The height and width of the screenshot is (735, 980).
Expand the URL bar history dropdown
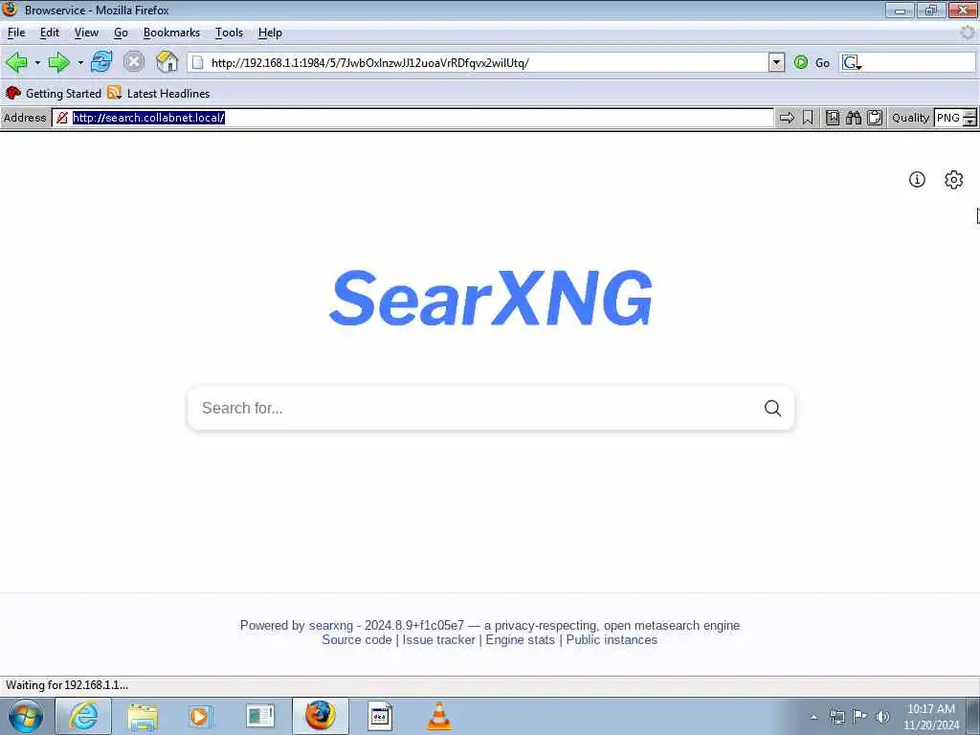(776, 62)
